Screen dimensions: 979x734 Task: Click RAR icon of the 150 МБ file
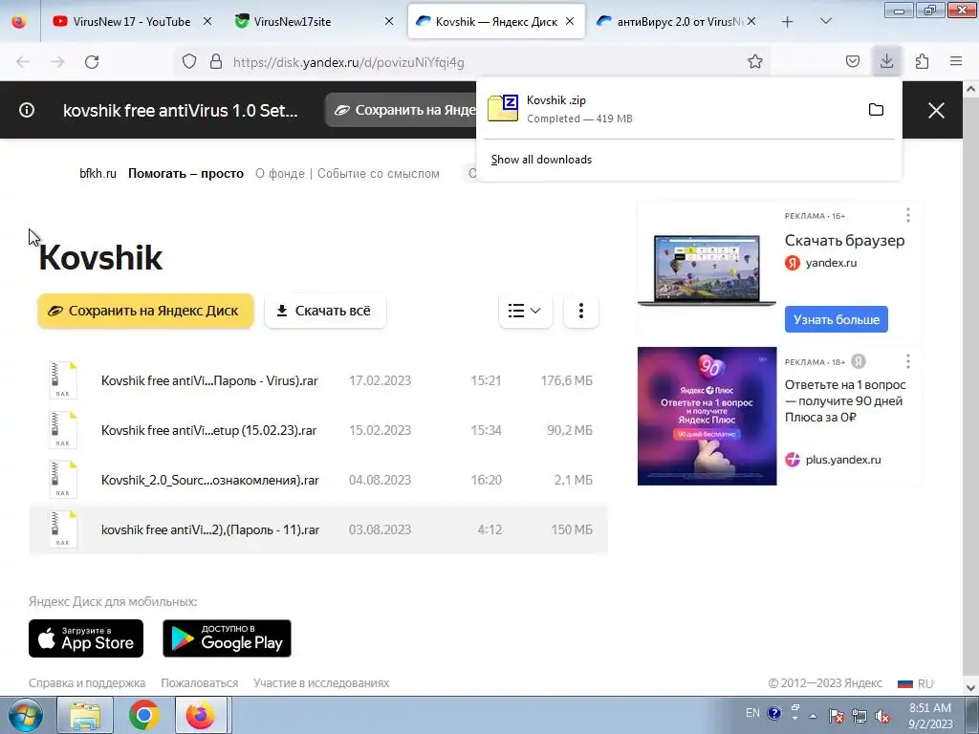click(63, 529)
